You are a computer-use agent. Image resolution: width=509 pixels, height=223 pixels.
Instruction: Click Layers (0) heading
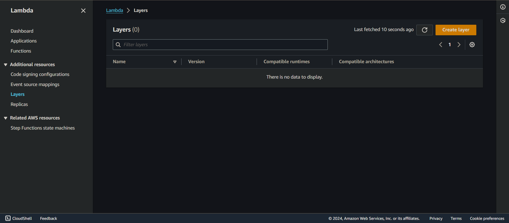coord(126,29)
